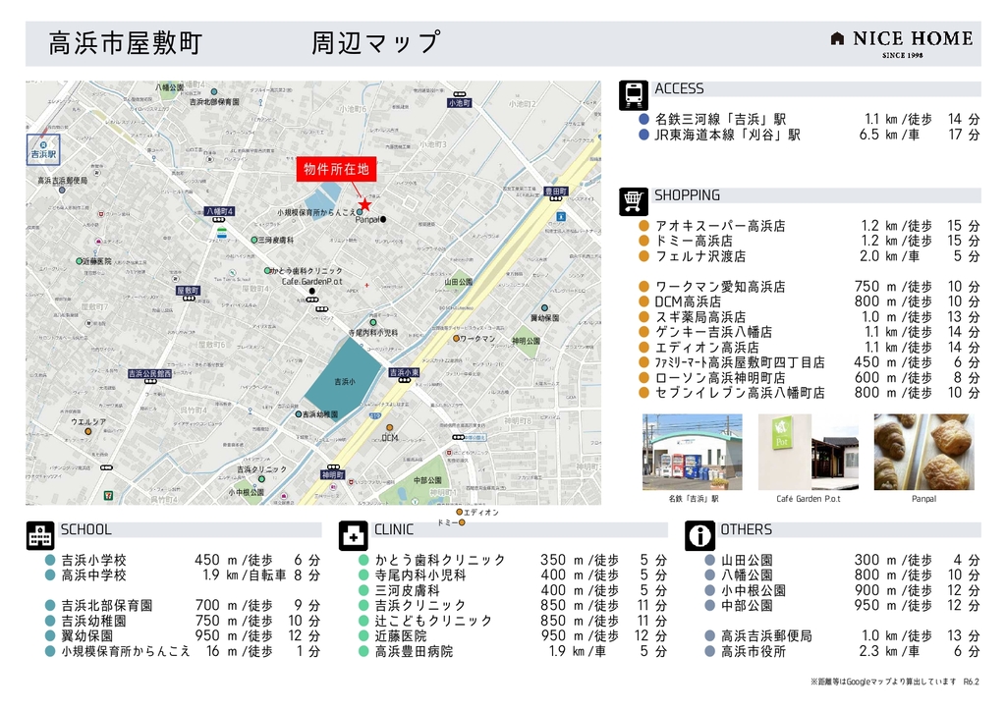Screen dimensions: 1006x711
Task: Select the 吉浜北部保育園 list entry
Action: [183, 605]
